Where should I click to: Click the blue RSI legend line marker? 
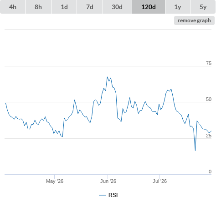click(x=103, y=195)
